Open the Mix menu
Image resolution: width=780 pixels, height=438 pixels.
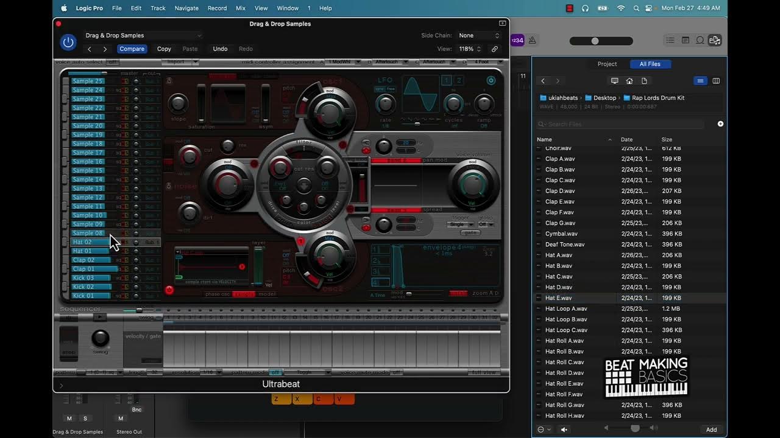click(241, 8)
